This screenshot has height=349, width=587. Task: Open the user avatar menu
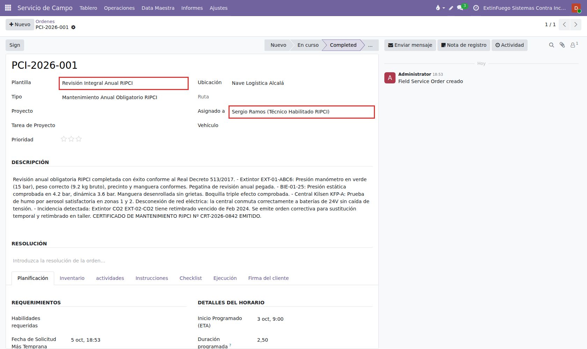(576, 8)
